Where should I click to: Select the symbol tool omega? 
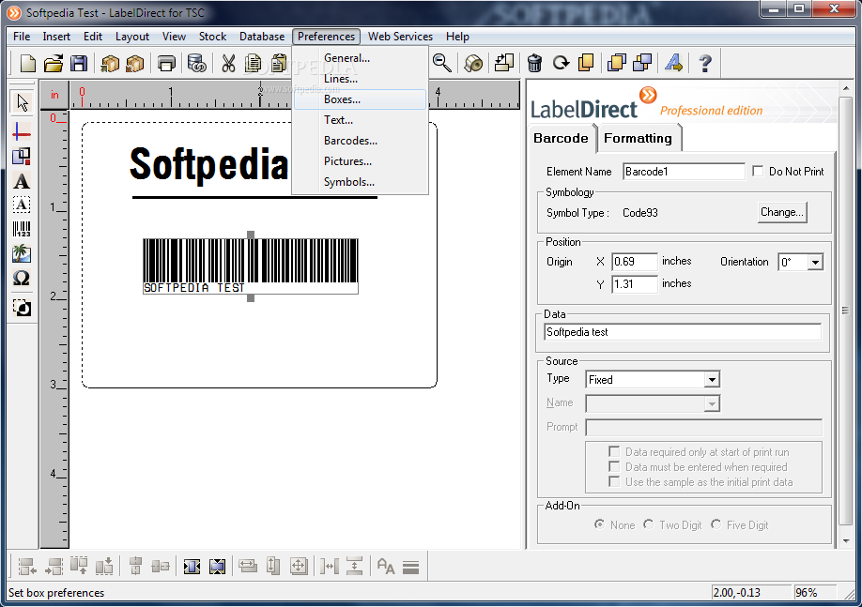pos(22,278)
